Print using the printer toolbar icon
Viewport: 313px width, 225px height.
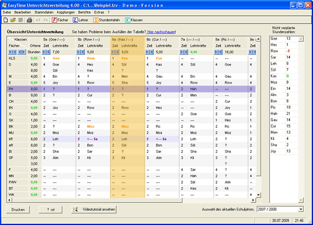point(29,20)
